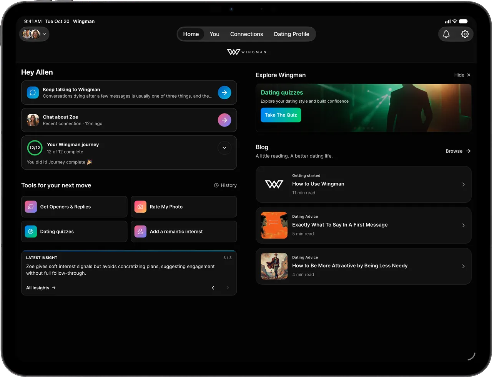Click the blue arrow on Keep talking to Wingman
The width and height of the screenshot is (492, 377).
tap(224, 93)
